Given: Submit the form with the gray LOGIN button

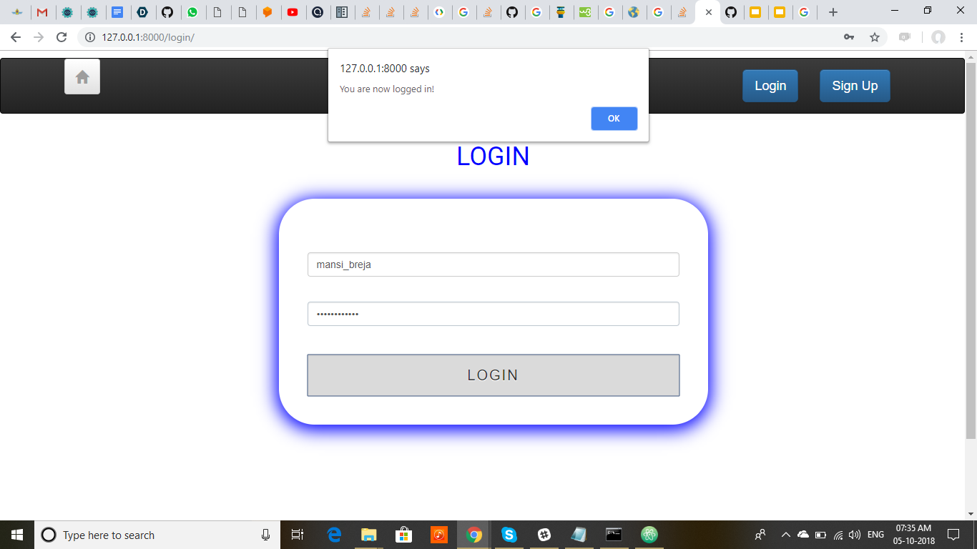Looking at the screenshot, I should [x=493, y=375].
